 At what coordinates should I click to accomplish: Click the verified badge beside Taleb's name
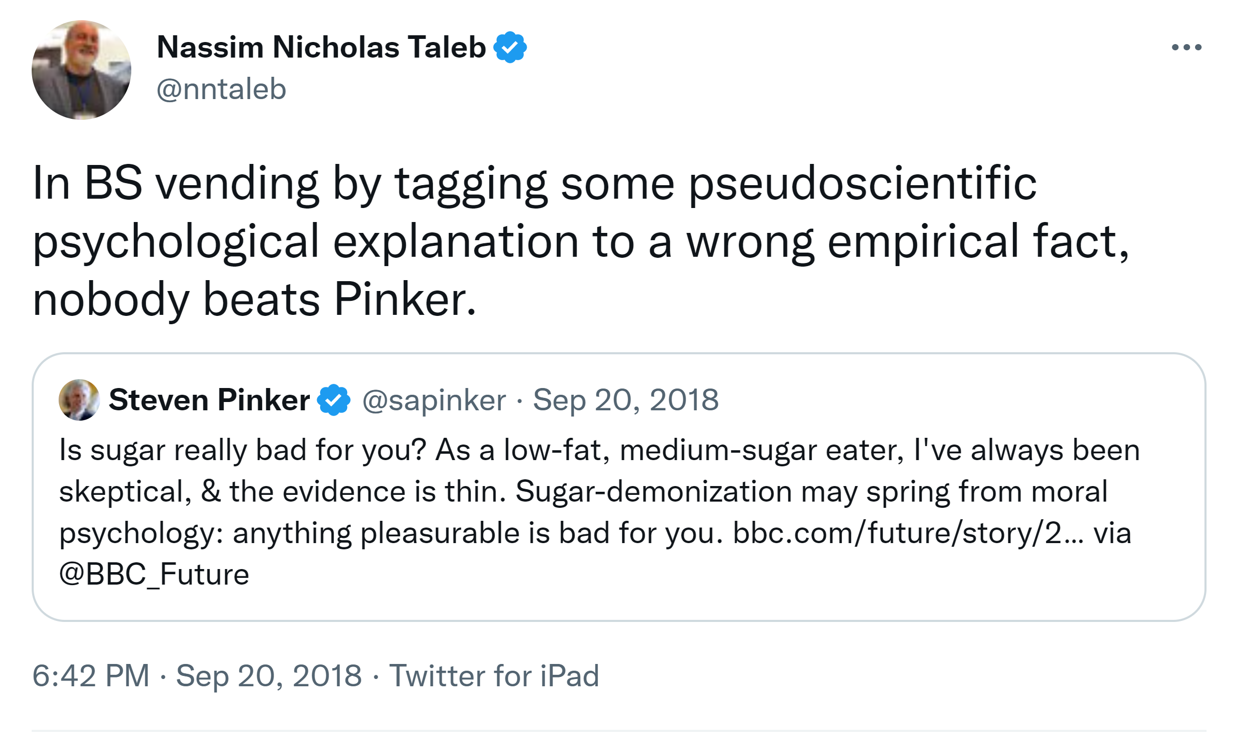coord(510,47)
